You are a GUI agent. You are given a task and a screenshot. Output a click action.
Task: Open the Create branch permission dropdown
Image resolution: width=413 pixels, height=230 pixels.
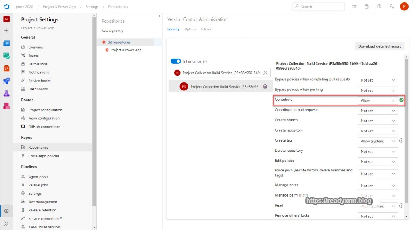point(378,121)
